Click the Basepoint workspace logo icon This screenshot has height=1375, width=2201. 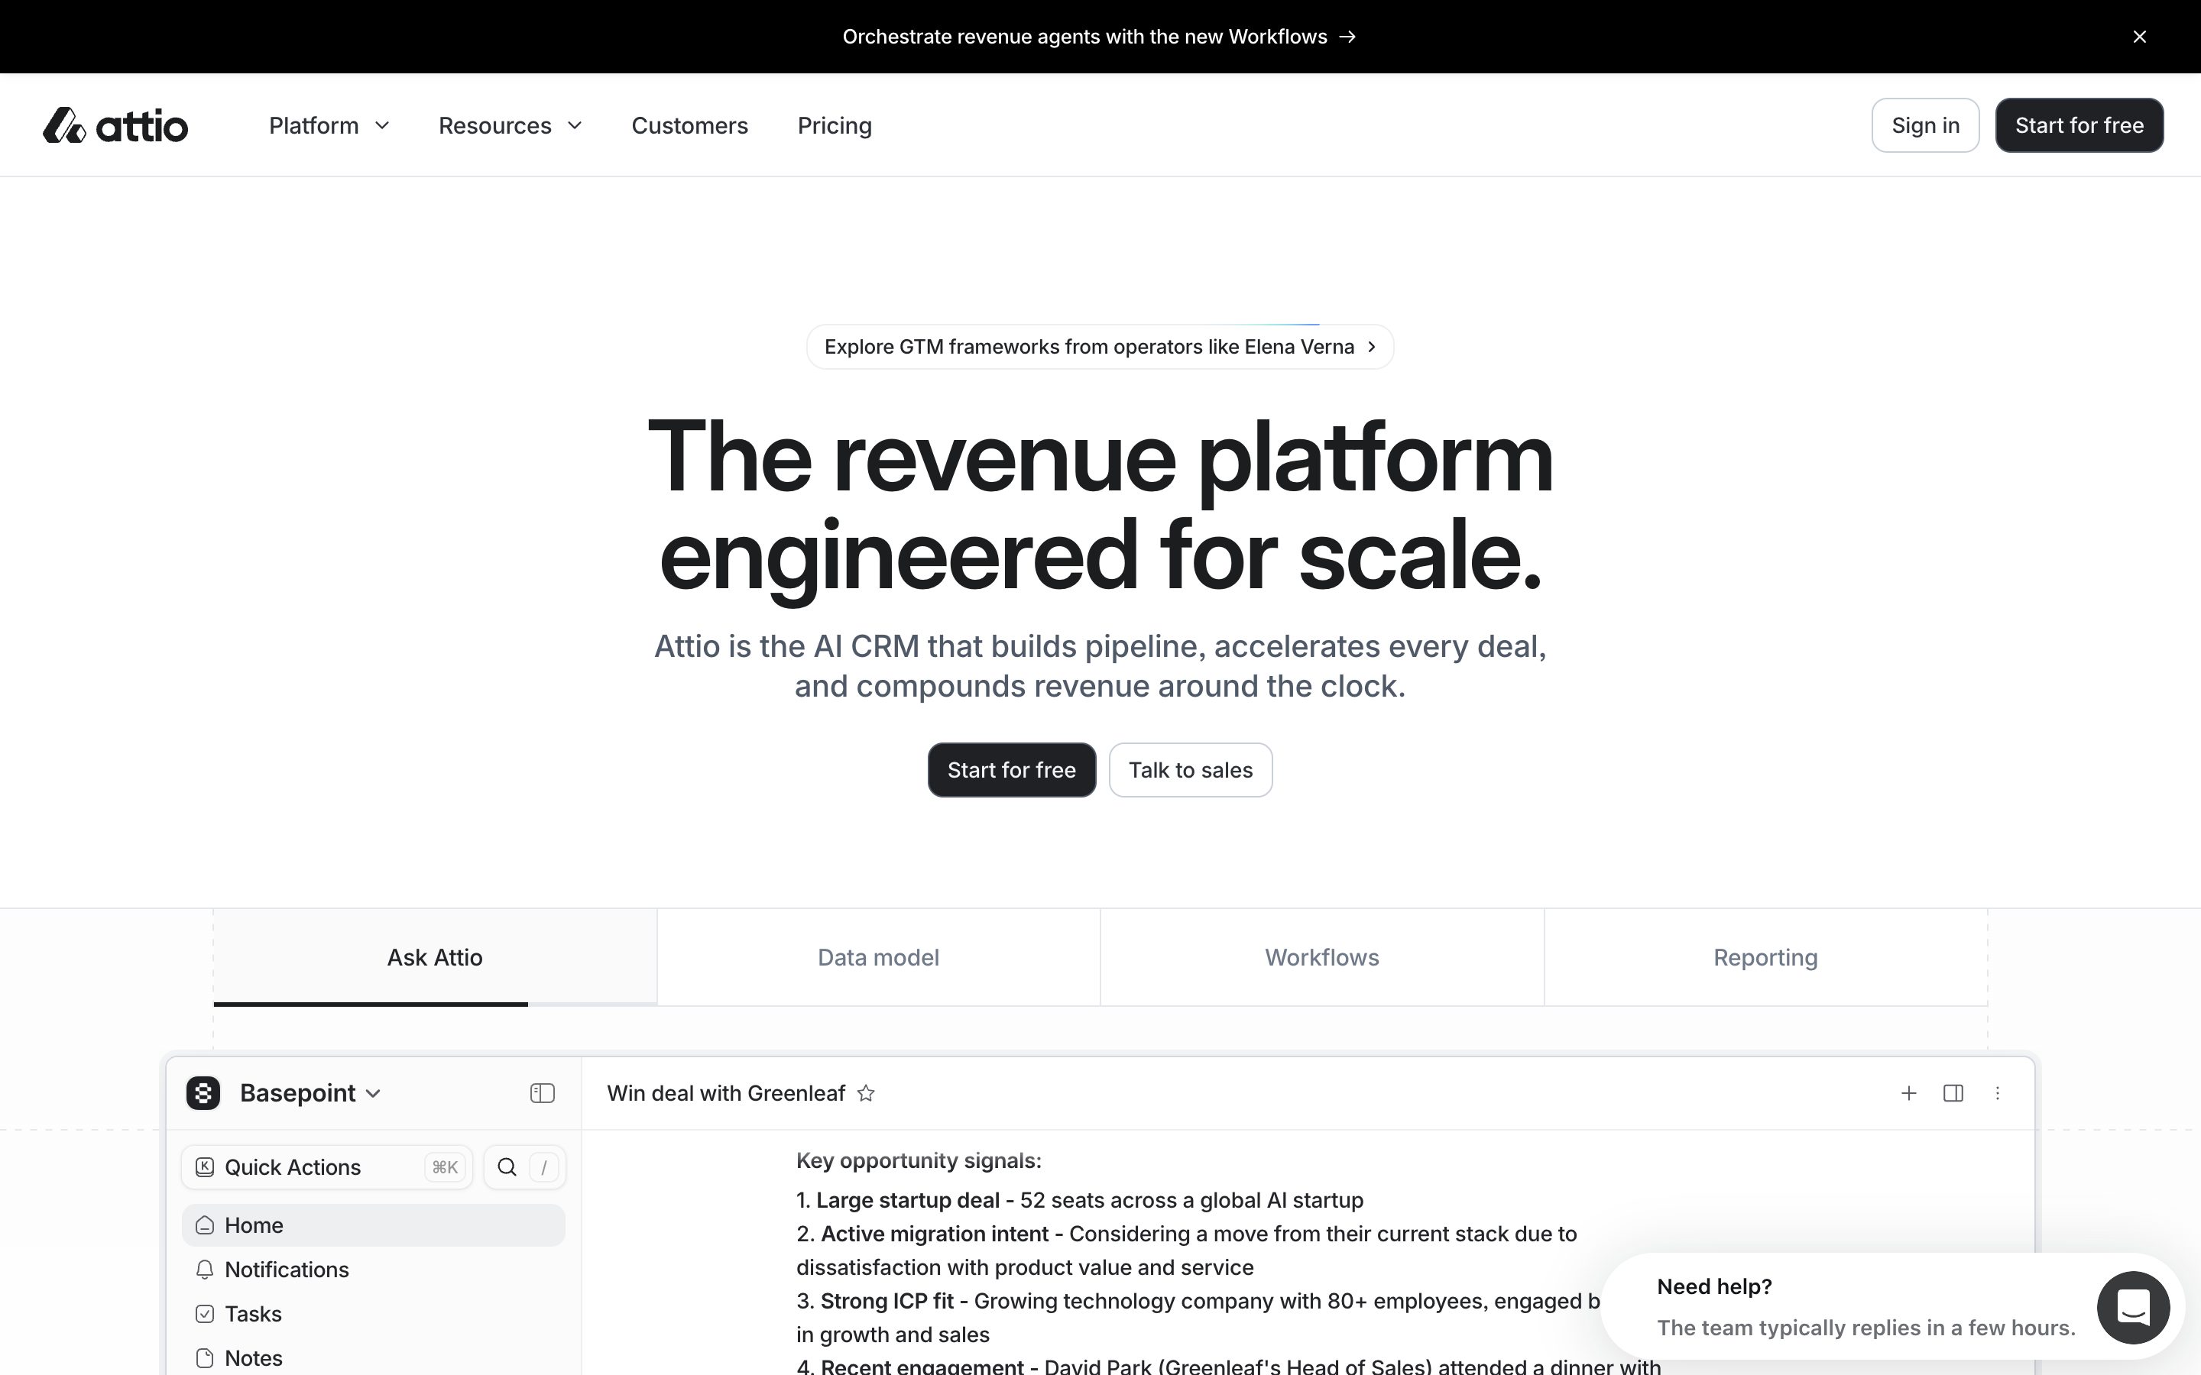203,1092
